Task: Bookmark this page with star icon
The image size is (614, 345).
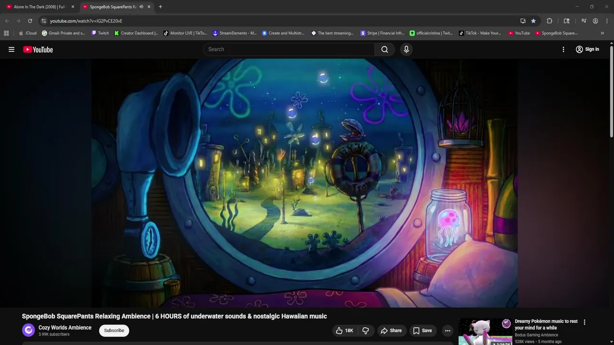Action: [x=533, y=21]
